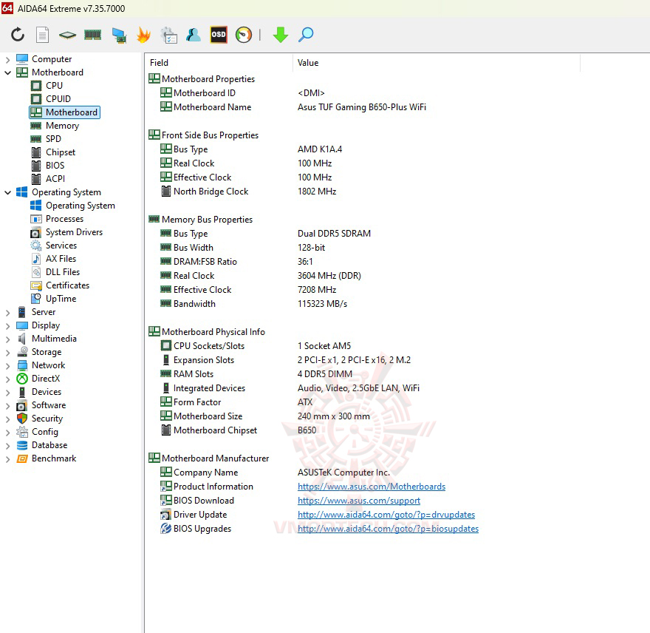This screenshot has height=633, width=650.
Task: Open the asus.com support BIOS link
Action: (359, 501)
